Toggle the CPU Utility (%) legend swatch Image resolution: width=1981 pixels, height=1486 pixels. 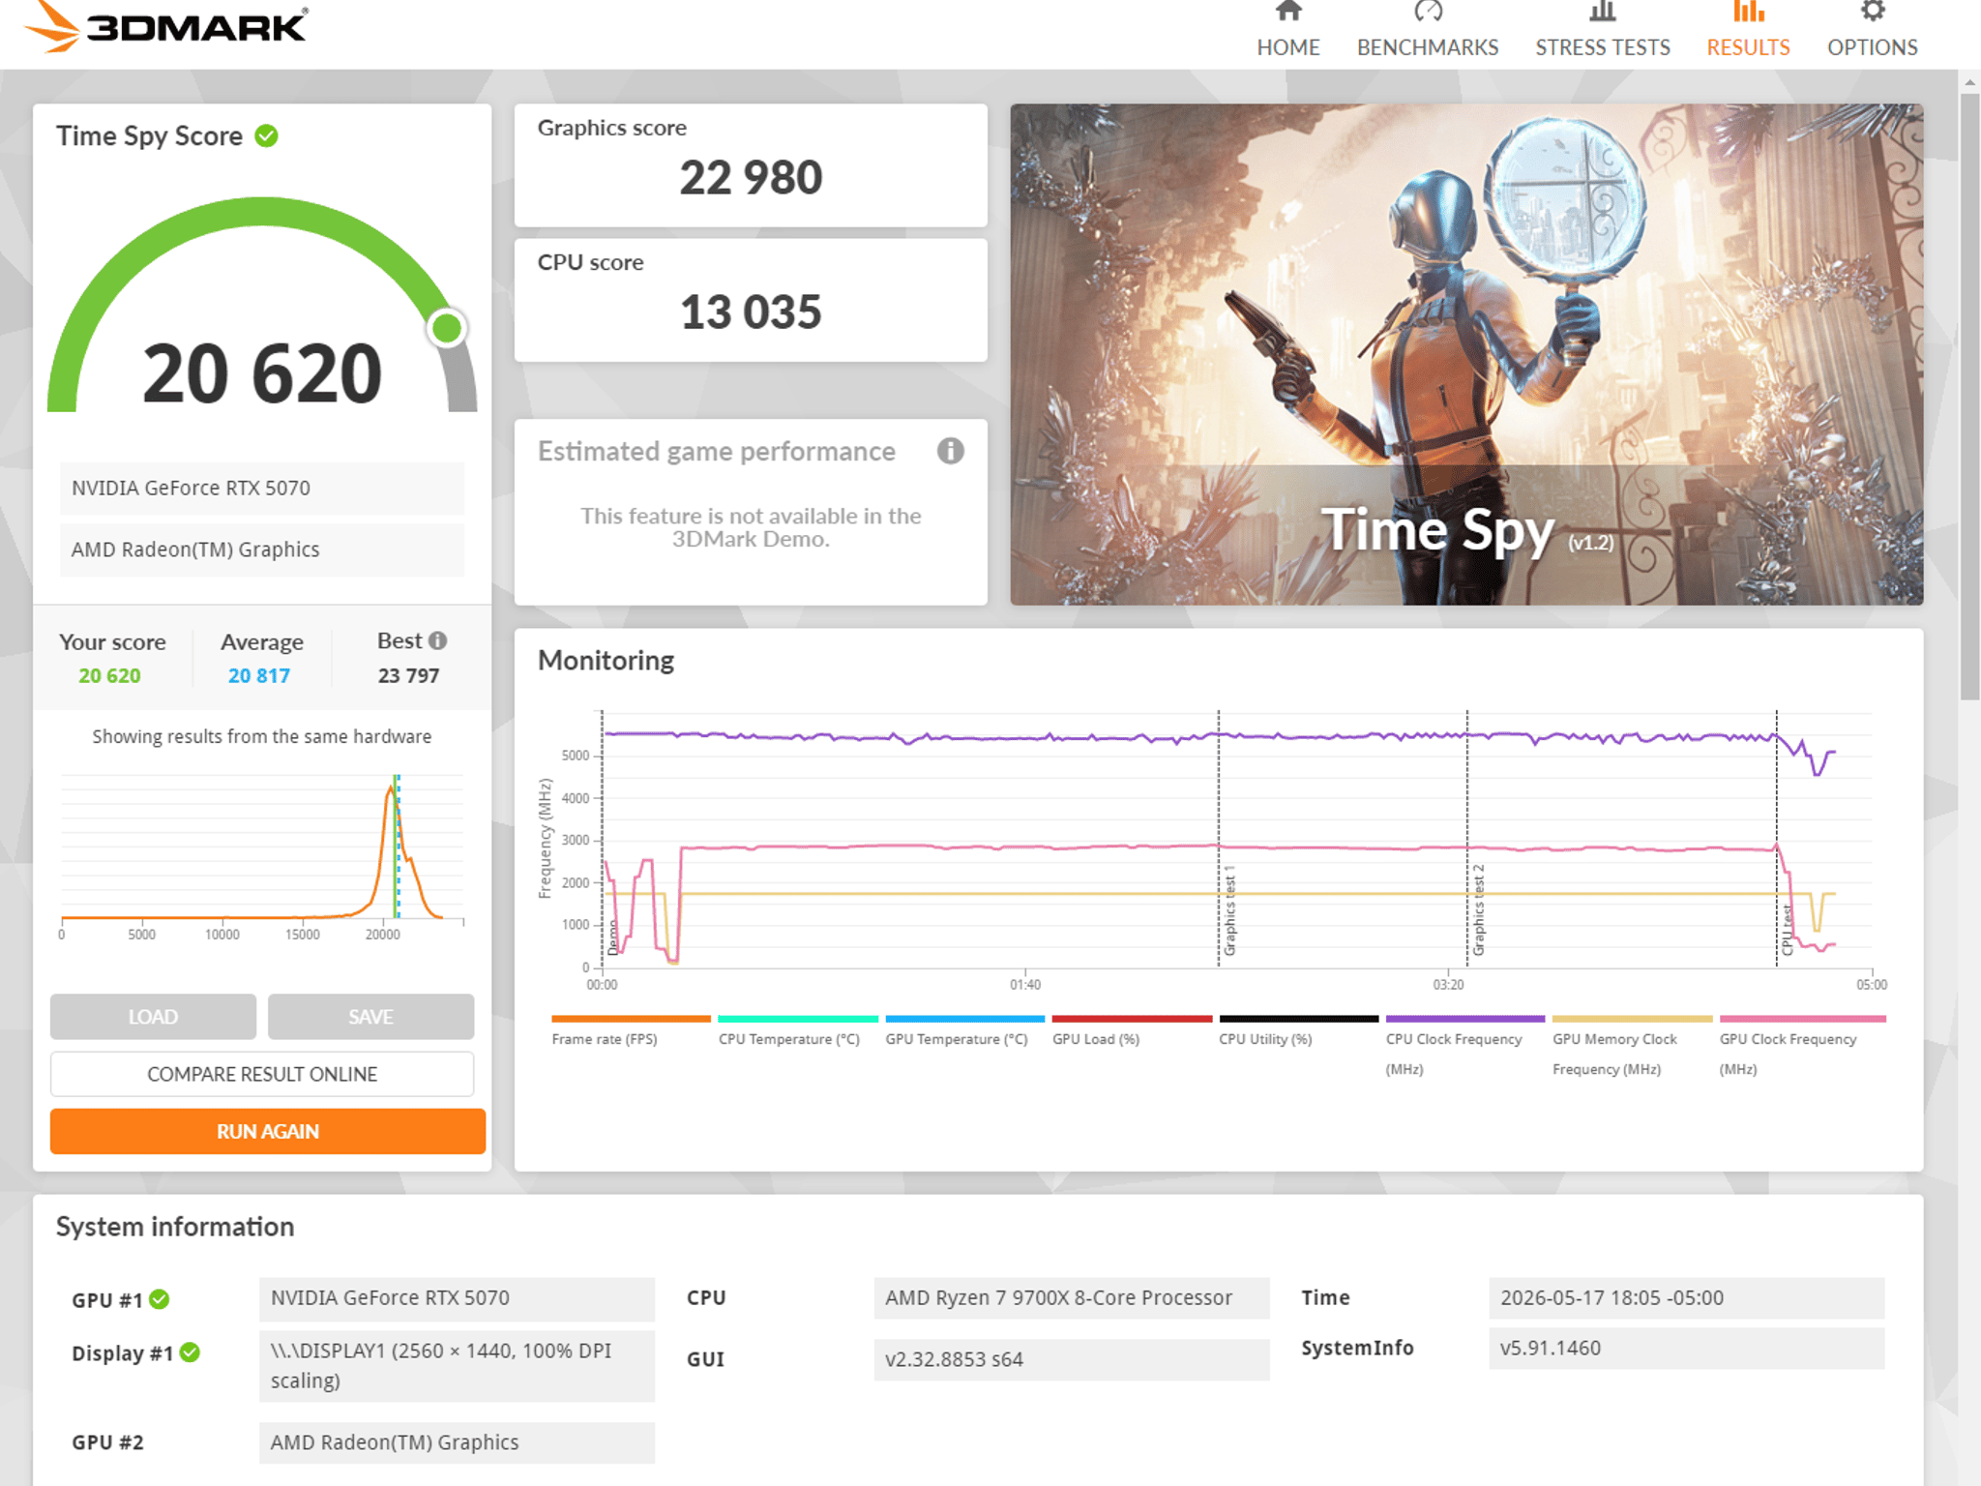pos(1299,1019)
